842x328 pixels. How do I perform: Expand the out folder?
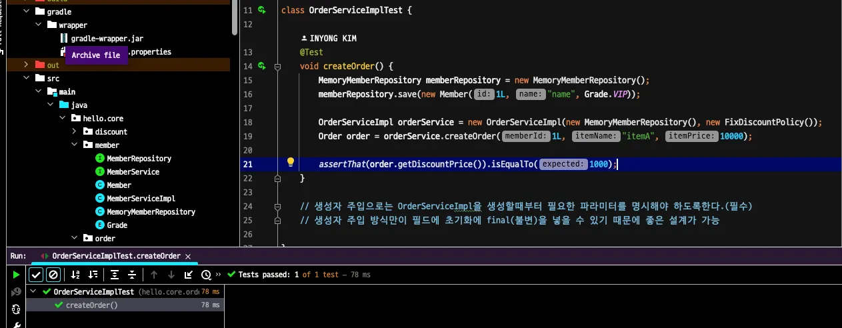click(26, 65)
